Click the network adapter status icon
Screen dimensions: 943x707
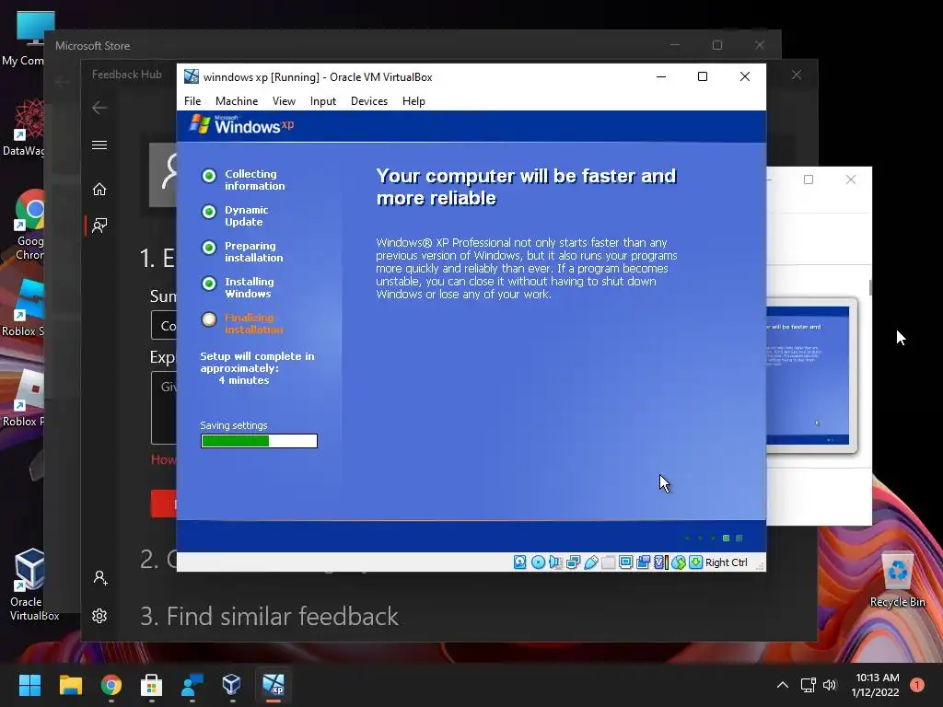(x=573, y=562)
